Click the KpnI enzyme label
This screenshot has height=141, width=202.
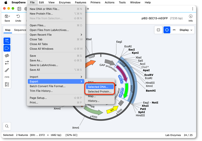coord(135,53)
